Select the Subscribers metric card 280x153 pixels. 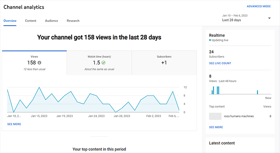(x=164, y=63)
